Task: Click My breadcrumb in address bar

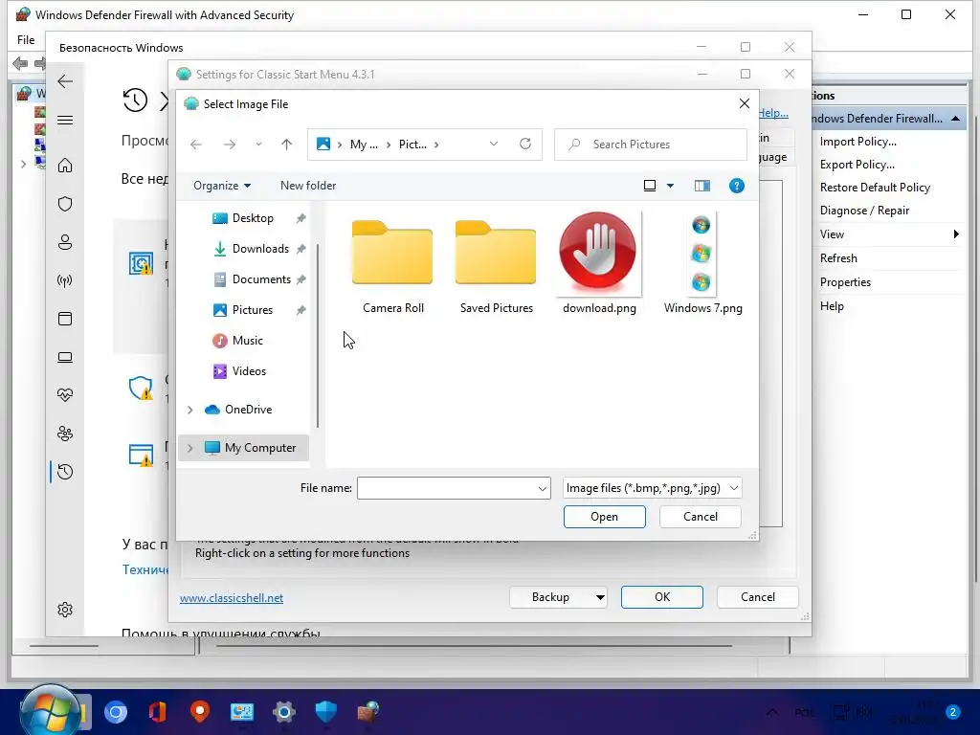Action: [x=364, y=145]
